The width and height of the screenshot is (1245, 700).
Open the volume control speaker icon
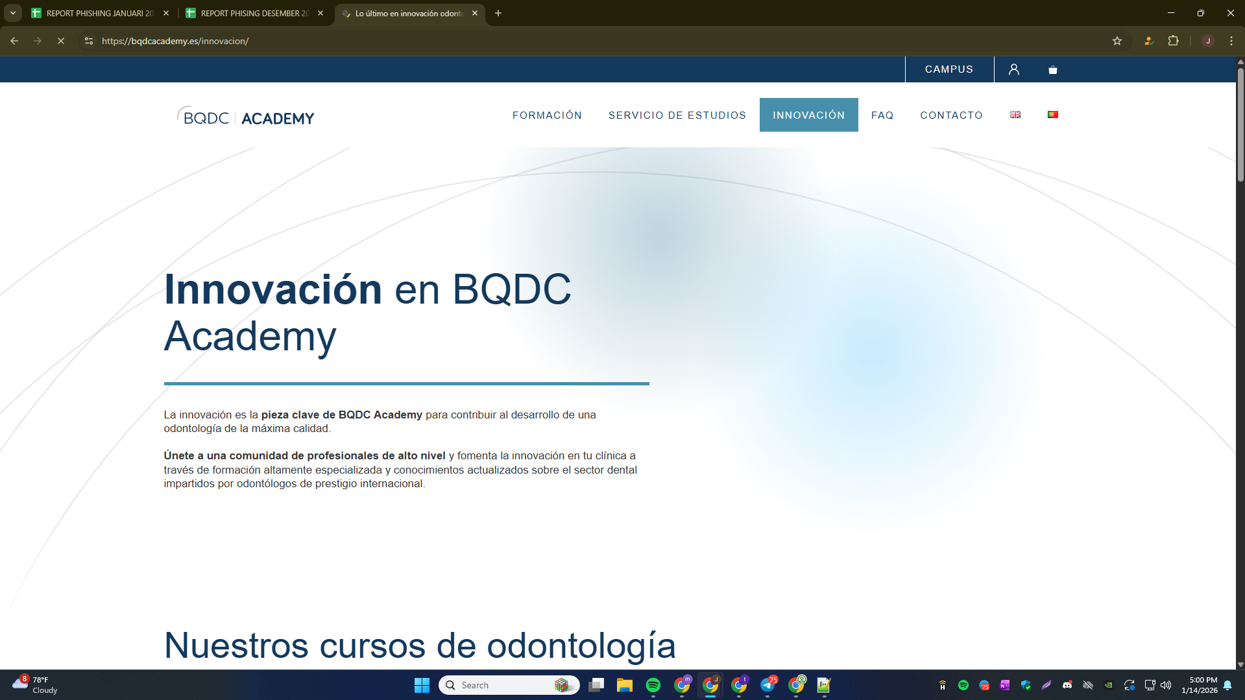tap(1166, 685)
